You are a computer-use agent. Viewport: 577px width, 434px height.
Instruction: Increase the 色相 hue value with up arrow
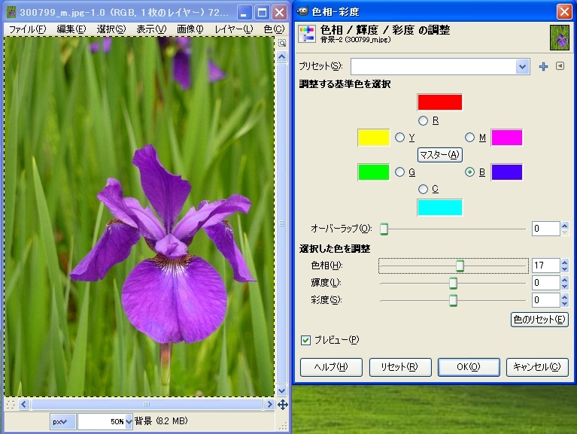click(x=564, y=263)
